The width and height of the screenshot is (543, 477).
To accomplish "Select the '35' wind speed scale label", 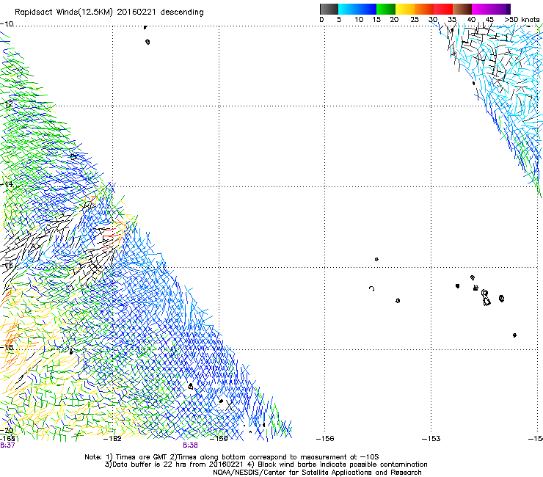I will coord(452,19).
